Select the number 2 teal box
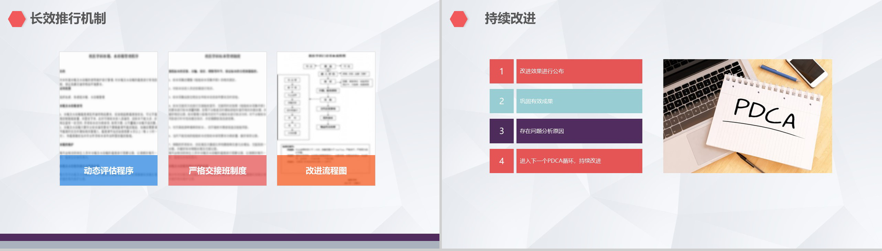Screen dimensions: 882x251 pyautogui.click(x=502, y=101)
